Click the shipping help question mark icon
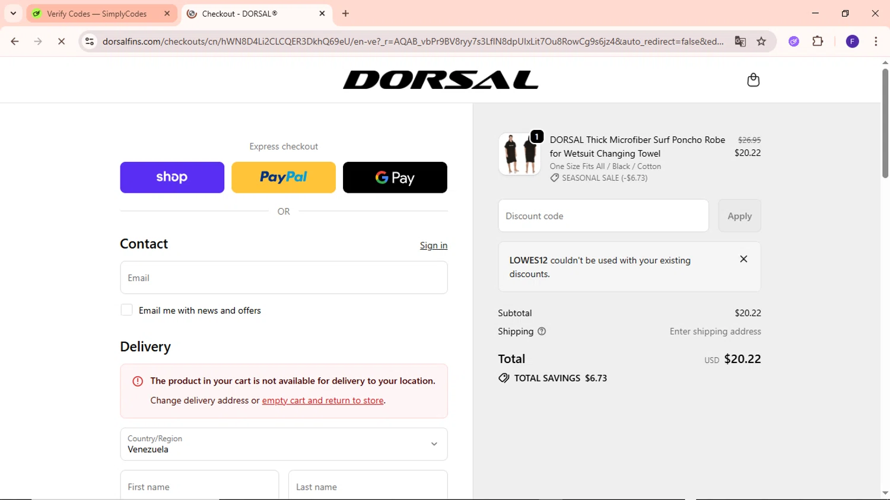Image resolution: width=890 pixels, height=500 pixels. pyautogui.click(x=542, y=332)
